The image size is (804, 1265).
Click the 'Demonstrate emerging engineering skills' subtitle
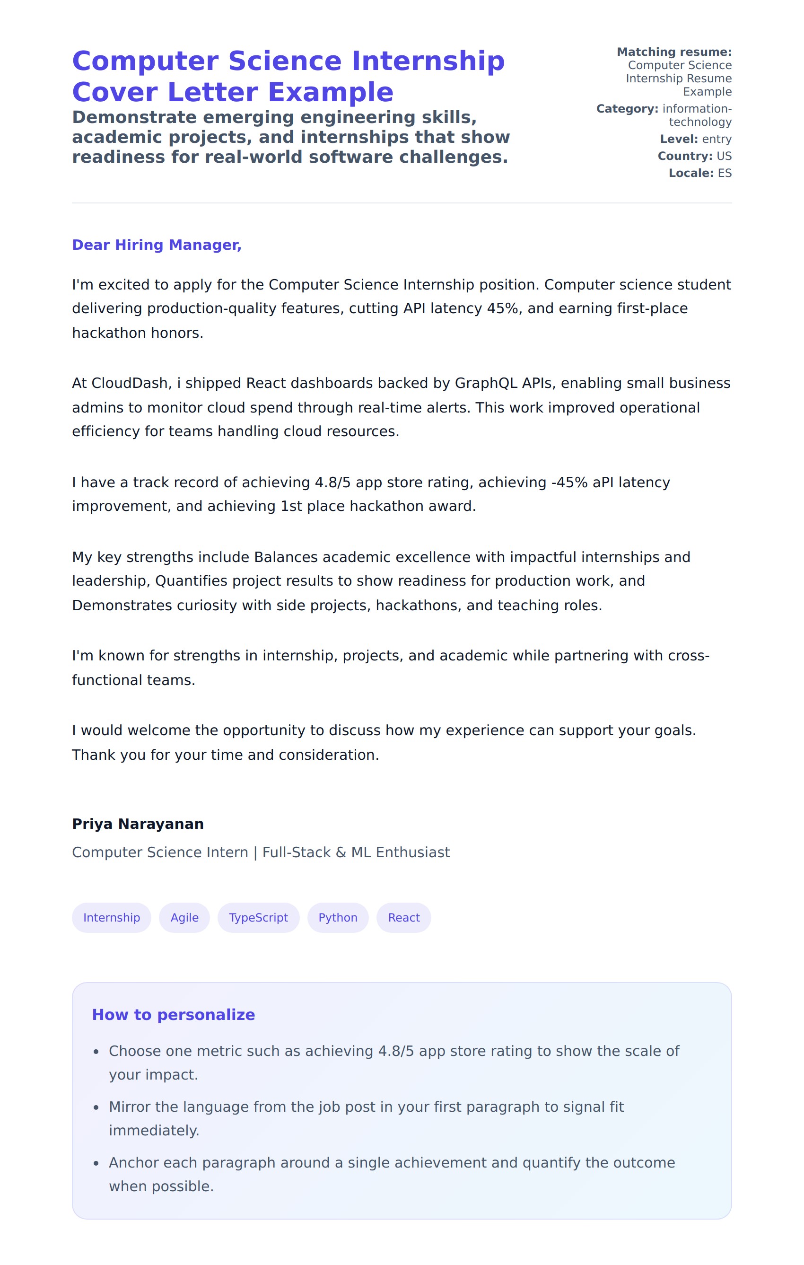tap(290, 137)
